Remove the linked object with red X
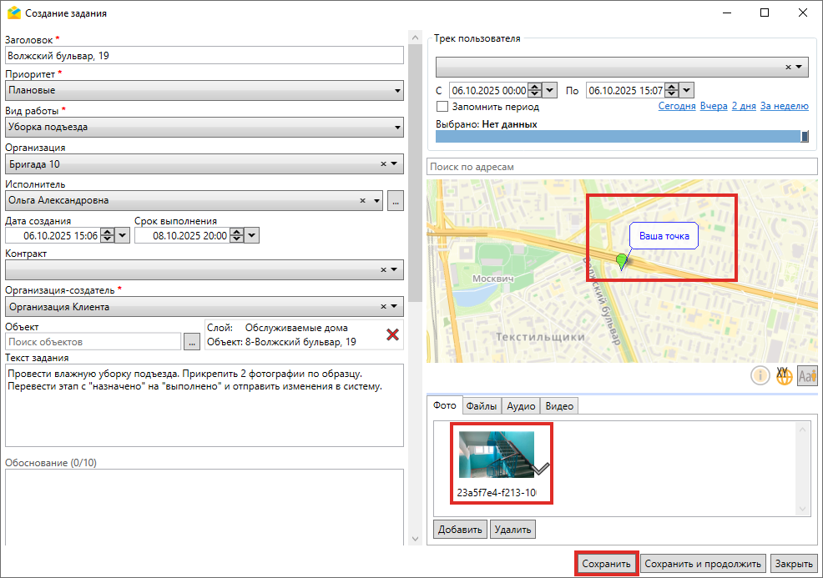 391,334
